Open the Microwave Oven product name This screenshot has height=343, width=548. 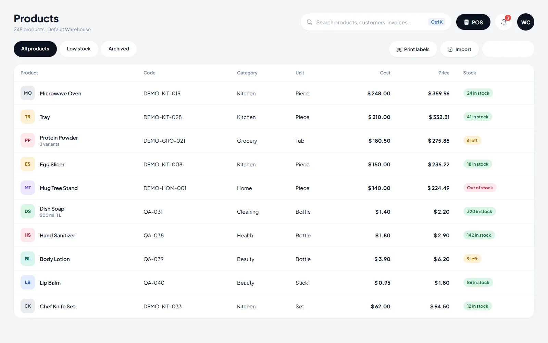click(61, 93)
